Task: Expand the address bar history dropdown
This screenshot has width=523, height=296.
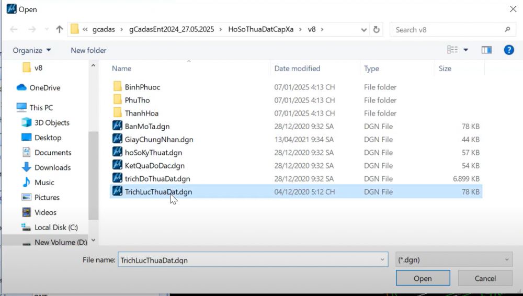Action: [x=364, y=30]
